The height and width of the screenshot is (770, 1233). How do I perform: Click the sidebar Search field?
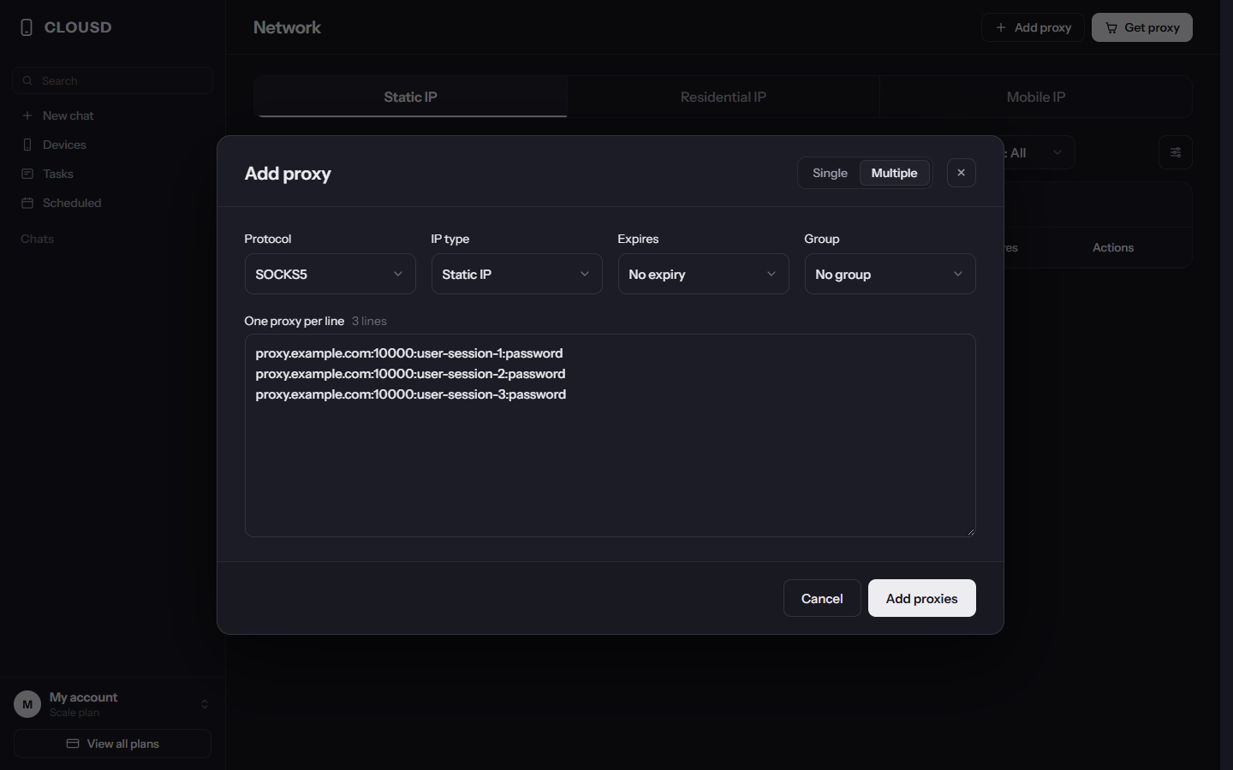112,80
